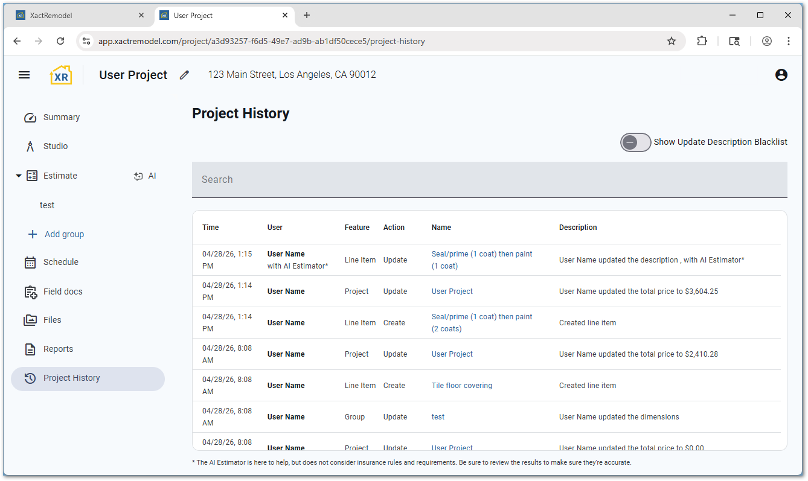Bookmark this page with the star icon
This screenshot has width=808, height=481.
672,41
